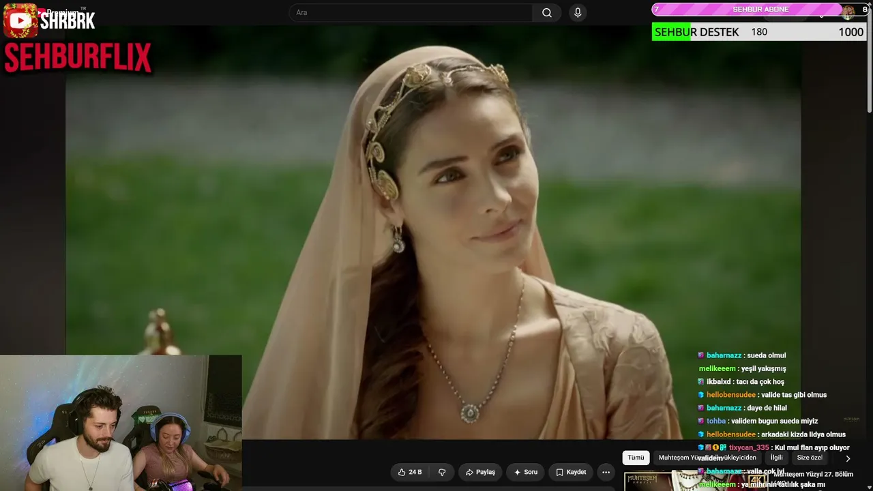Like the video showing 24 B likes
873x491 pixels.
coord(410,472)
